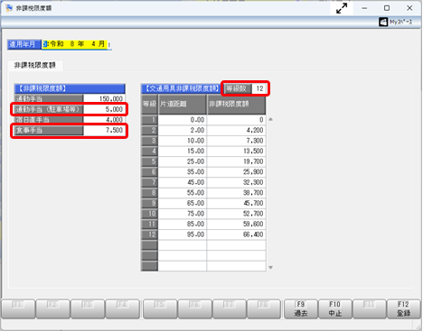The height and width of the screenshot is (331, 423).
Task: Click the 等級数 field showing 12
Action: click(258, 88)
